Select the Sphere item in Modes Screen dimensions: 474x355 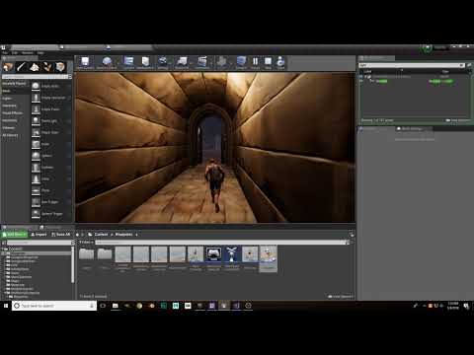pyautogui.click(x=51, y=156)
